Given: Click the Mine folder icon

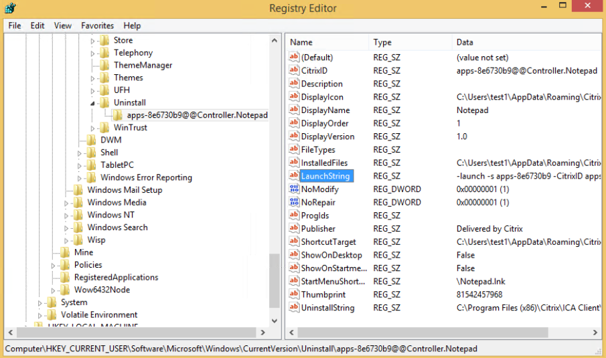Looking at the screenshot, I should coord(65,252).
